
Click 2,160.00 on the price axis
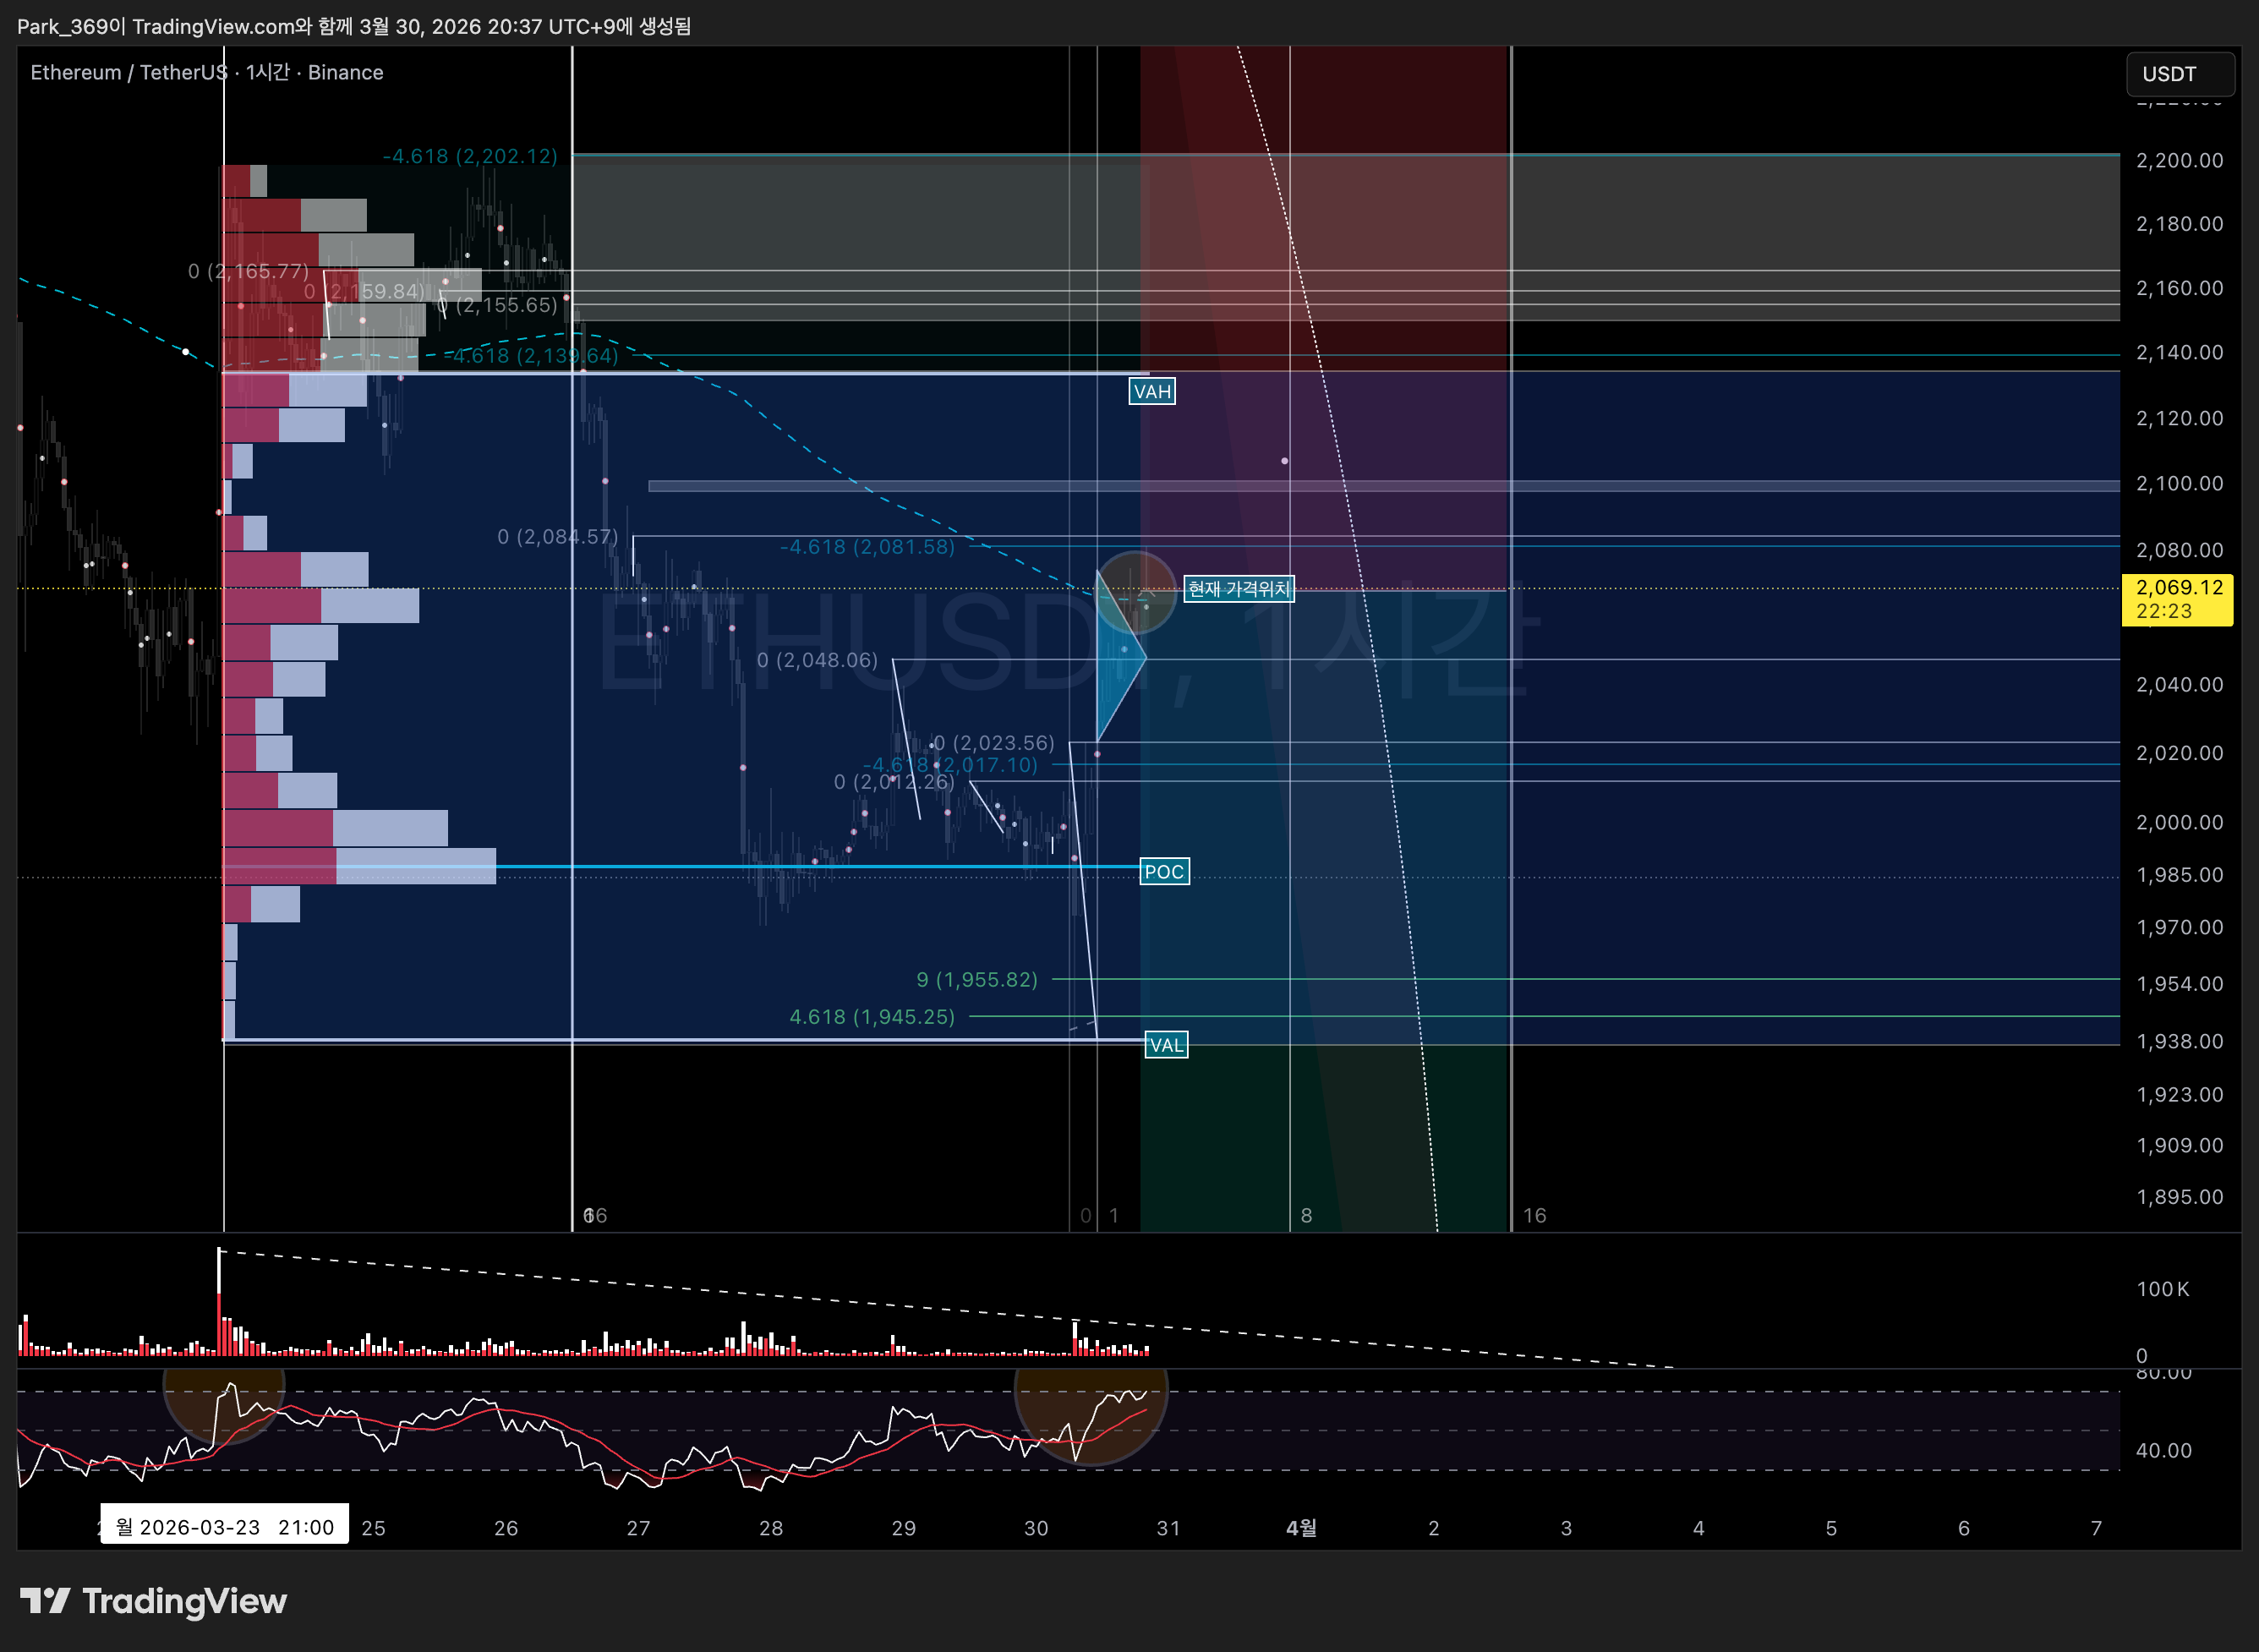[x=2179, y=288]
